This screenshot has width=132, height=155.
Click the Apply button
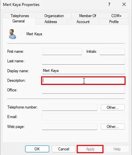coord(90,149)
